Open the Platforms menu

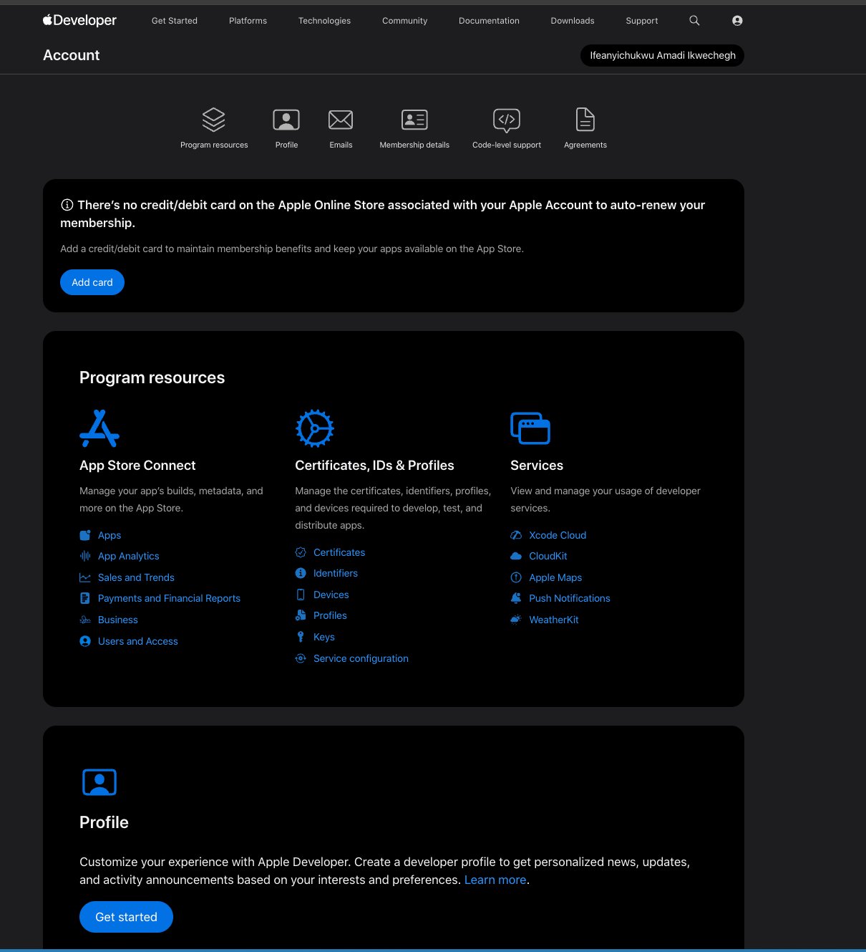[248, 21]
